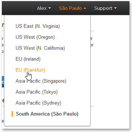Click the arrow next to Support
Image resolution: width=132 pixels, height=132 pixels.
click(115, 8)
